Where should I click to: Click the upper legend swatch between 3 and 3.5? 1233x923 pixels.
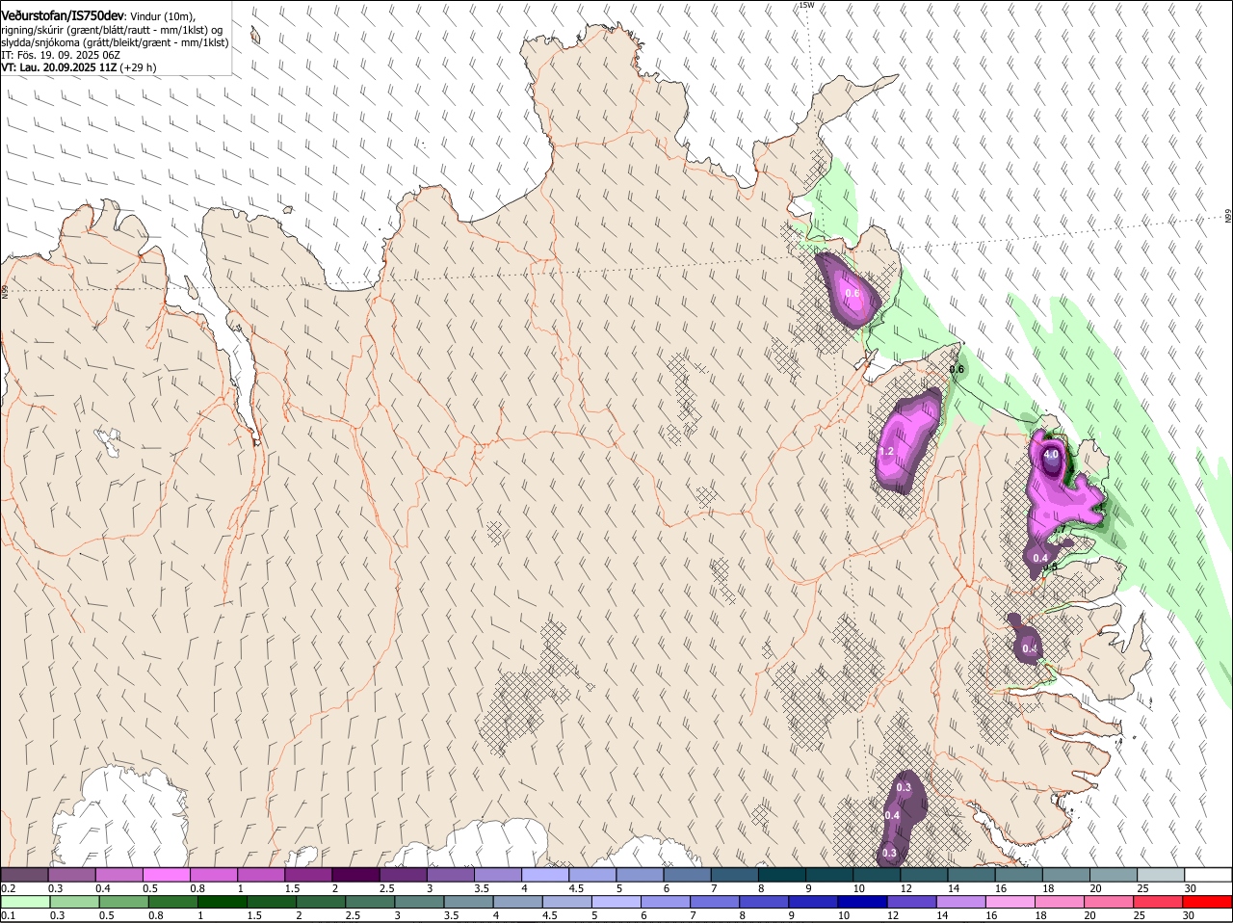(x=450, y=874)
